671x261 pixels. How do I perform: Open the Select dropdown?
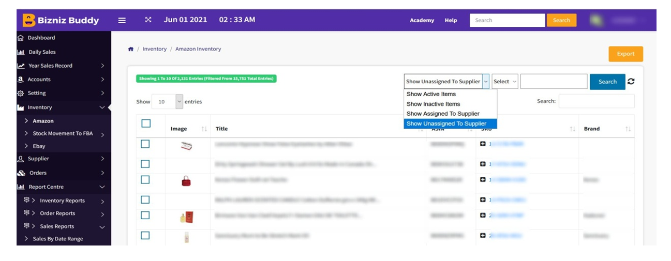505,82
